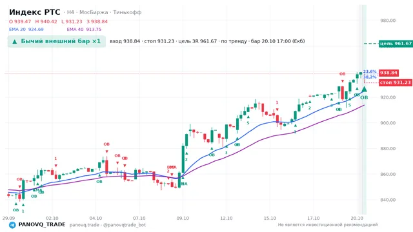Click the red стоп 931.23 price tag
Image resolution: width=413 pixels, height=232 pixels.
(396, 82)
